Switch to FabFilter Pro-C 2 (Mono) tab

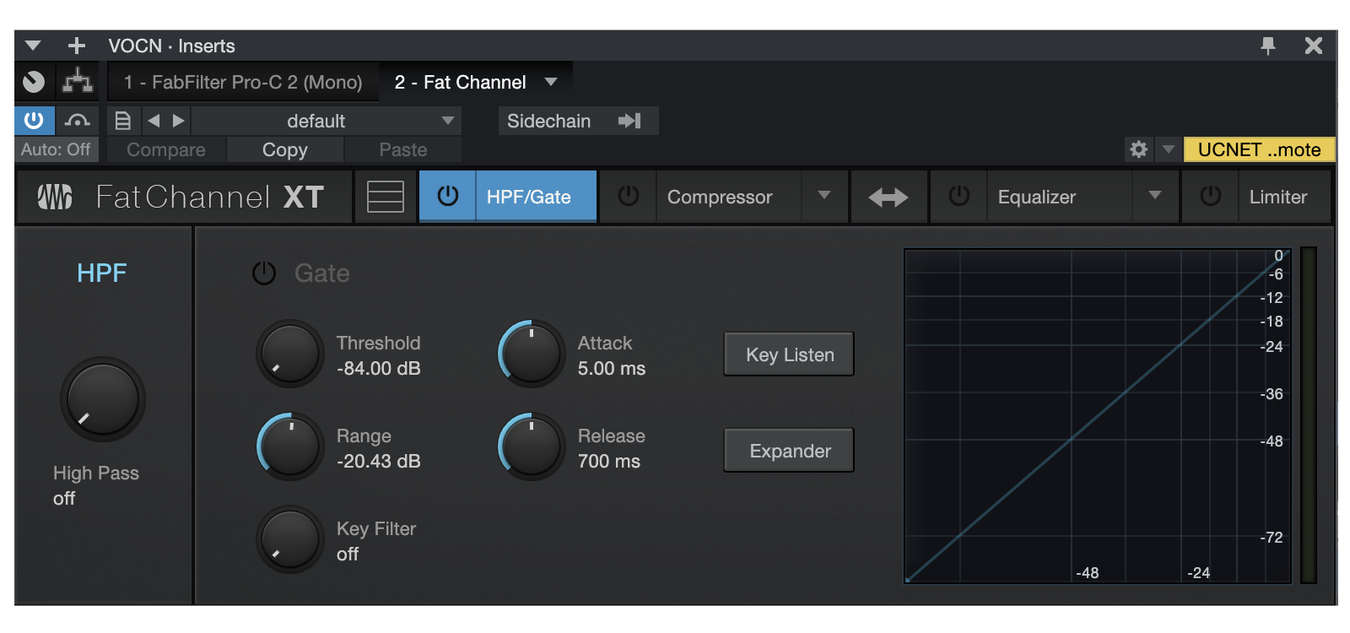click(243, 82)
